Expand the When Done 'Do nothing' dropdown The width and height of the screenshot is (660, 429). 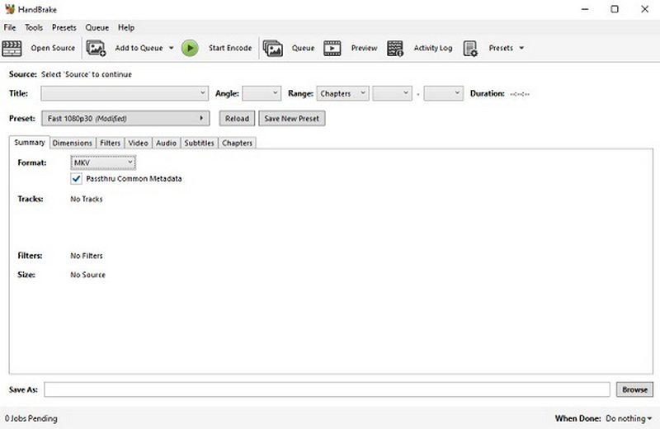629,418
